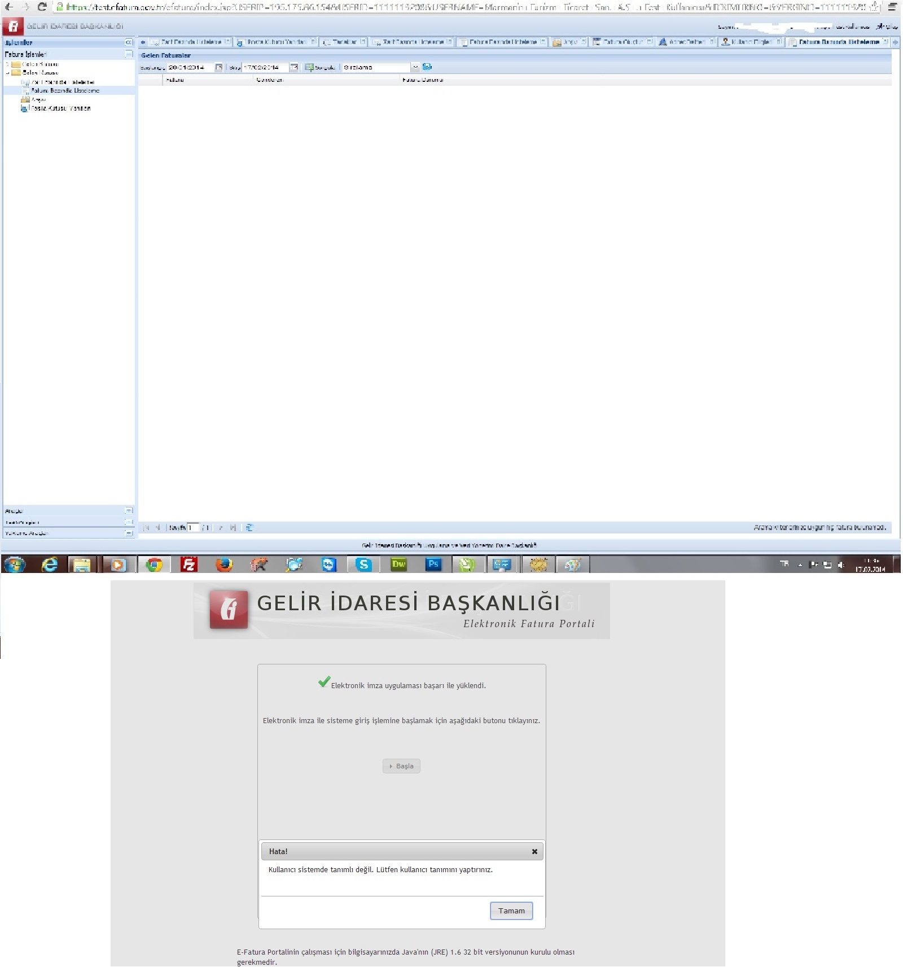This screenshot has height=980, width=903.
Task: Go to the first page of results
Action: click(x=146, y=528)
